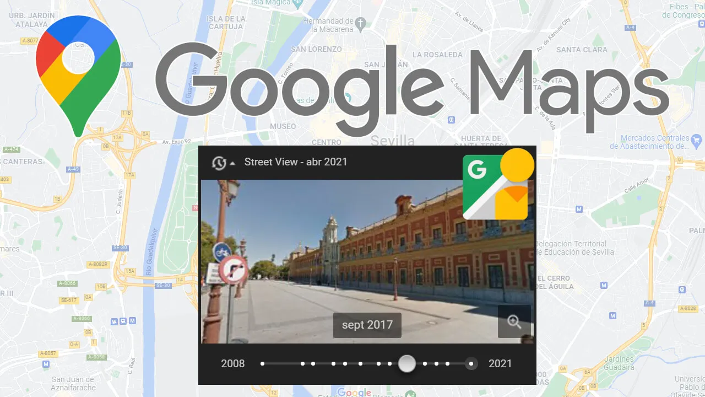Click the A-8028 road shield
This screenshot has width=705, height=397.
[x=688, y=309]
